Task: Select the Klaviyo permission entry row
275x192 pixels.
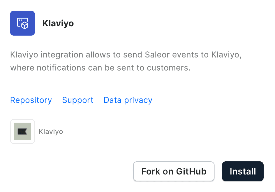Action: coord(36,131)
